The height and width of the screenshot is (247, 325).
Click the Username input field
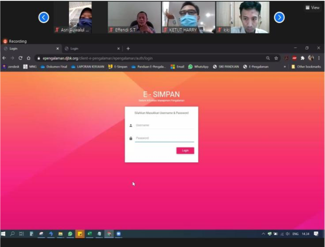tap(164, 125)
